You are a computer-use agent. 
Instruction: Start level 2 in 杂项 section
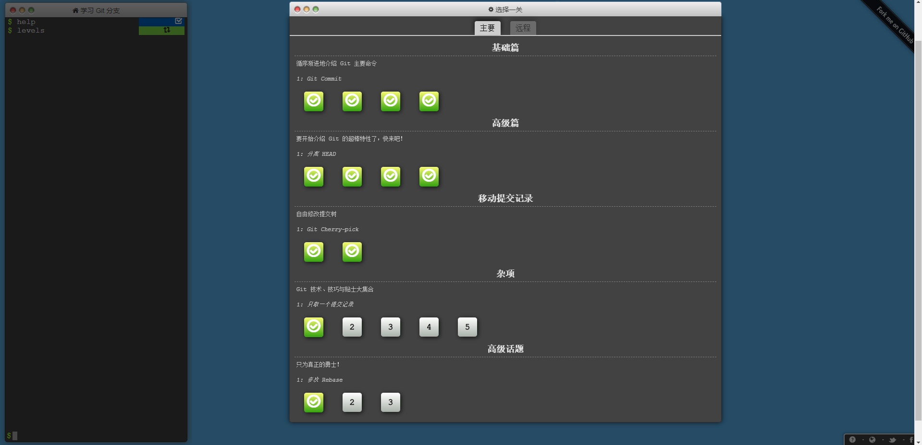(352, 327)
